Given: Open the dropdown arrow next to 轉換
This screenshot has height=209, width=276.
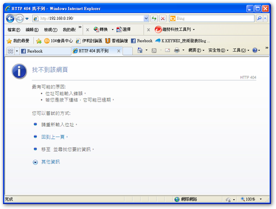Looking at the screenshot, I should [112, 29].
